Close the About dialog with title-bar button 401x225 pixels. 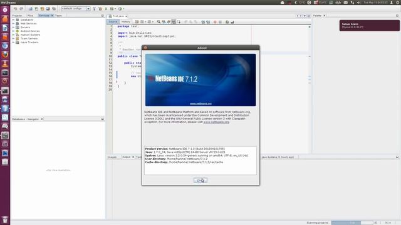pos(145,47)
